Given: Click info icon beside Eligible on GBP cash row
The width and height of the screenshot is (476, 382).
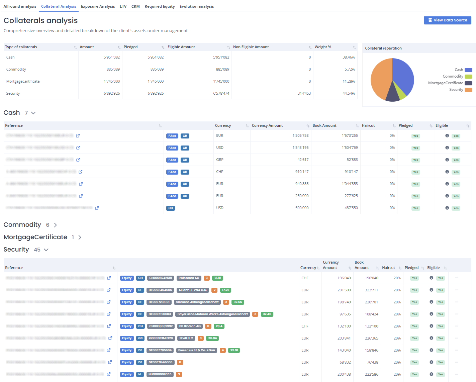Looking at the screenshot, I should pos(447,160).
